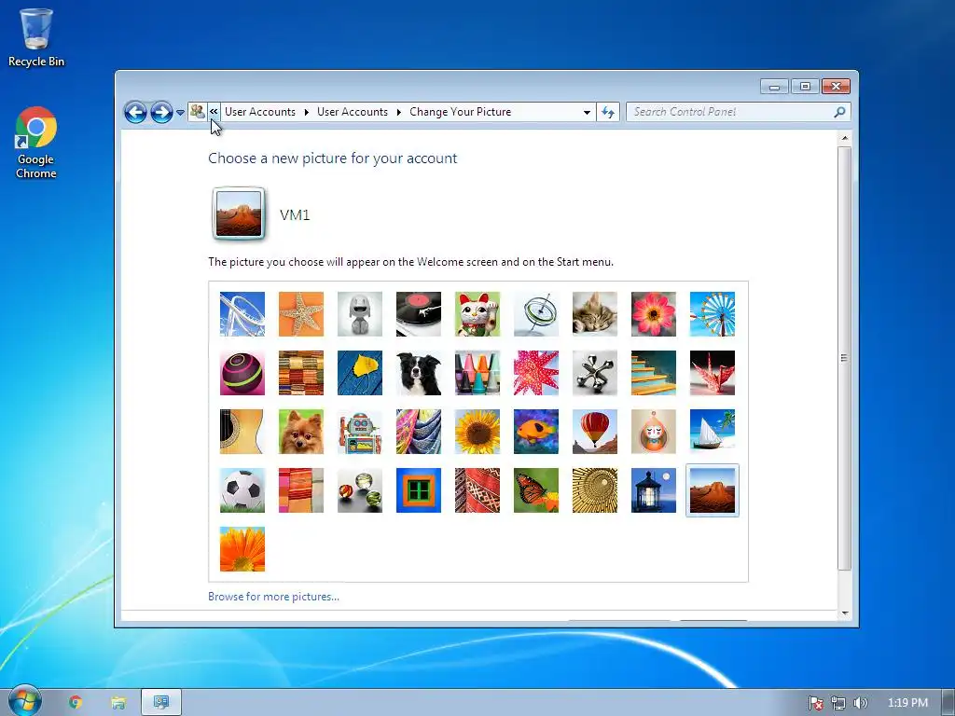Expand arrow after first User Accounts breadcrumb
Screen dimensions: 955x716
306,112
